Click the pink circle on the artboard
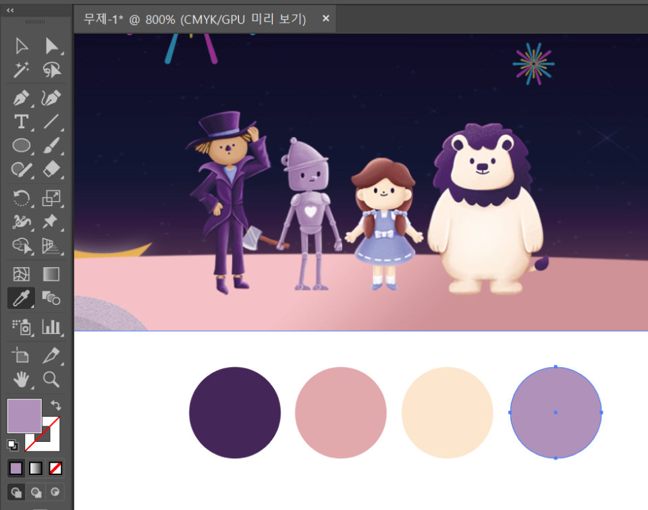This screenshot has width=648, height=510. point(341,413)
